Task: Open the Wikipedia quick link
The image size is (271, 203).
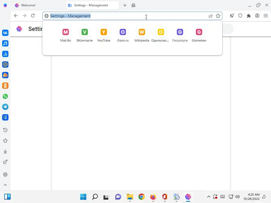Action: [x=142, y=35]
